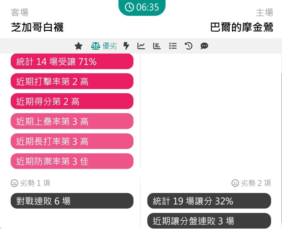
Task: Open the star favorites tab icon
Action: click(79, 46)
